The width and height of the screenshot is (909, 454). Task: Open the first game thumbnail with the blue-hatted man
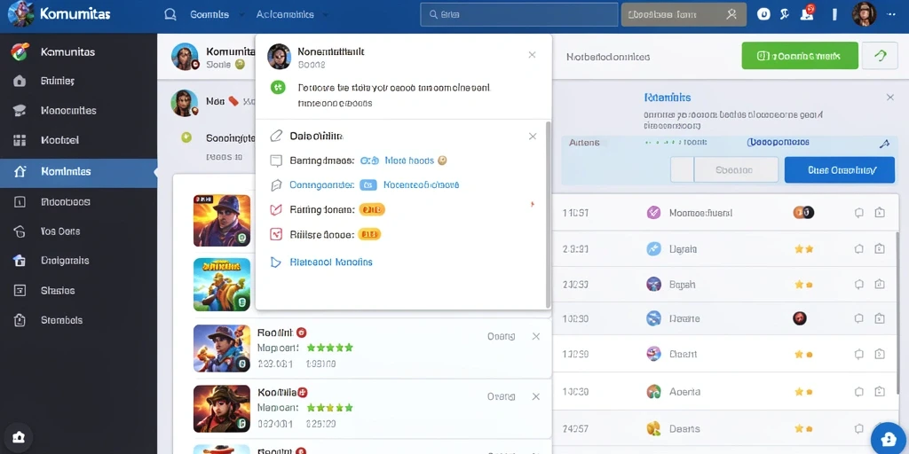222,221
